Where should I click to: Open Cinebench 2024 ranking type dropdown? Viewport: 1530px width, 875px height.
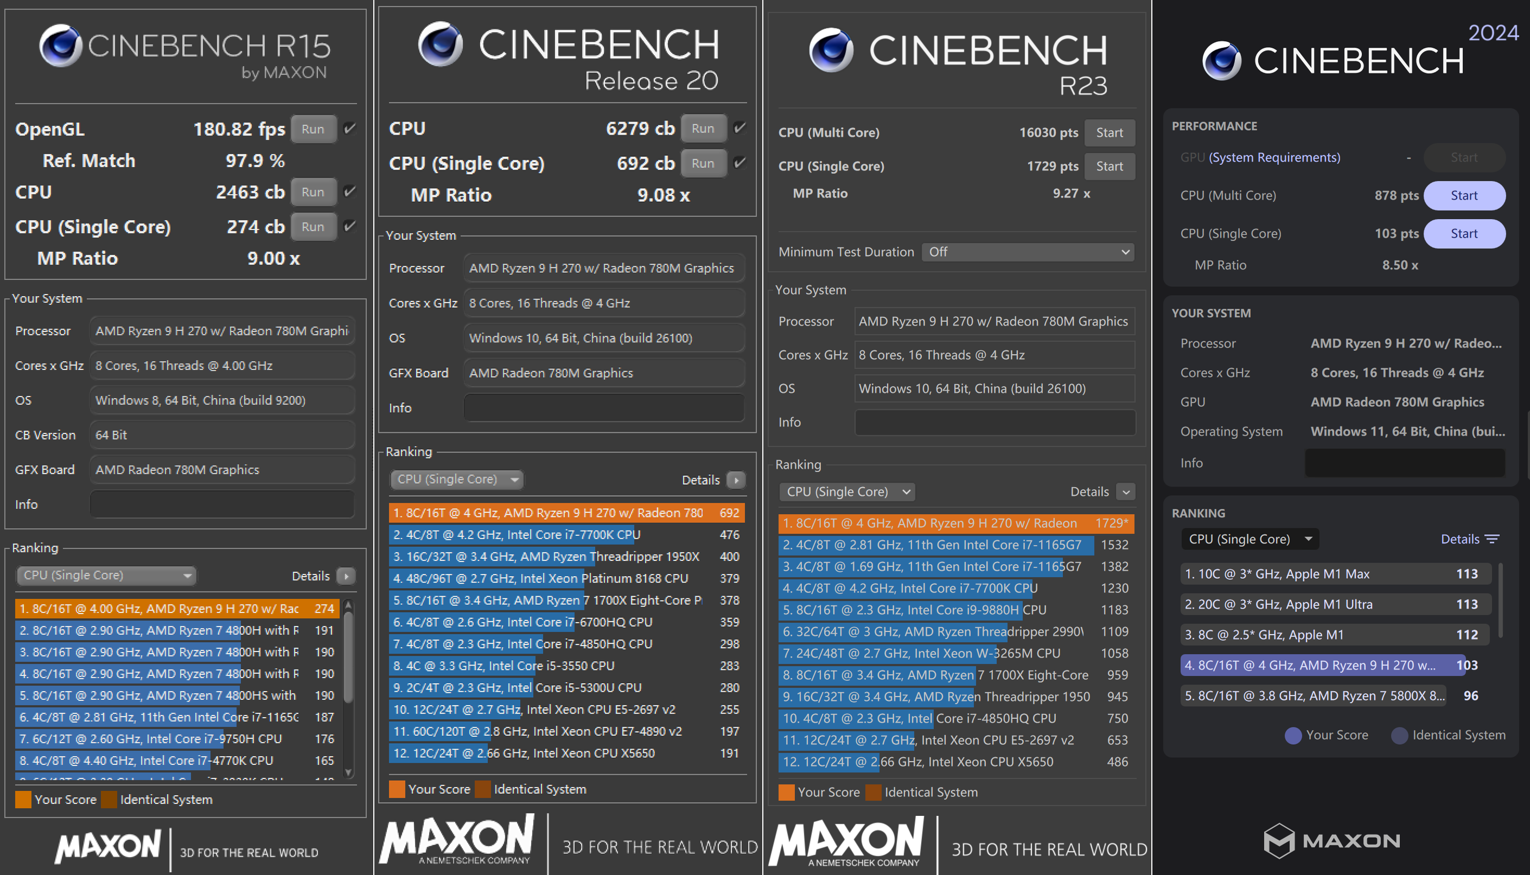click(1249, 539)
